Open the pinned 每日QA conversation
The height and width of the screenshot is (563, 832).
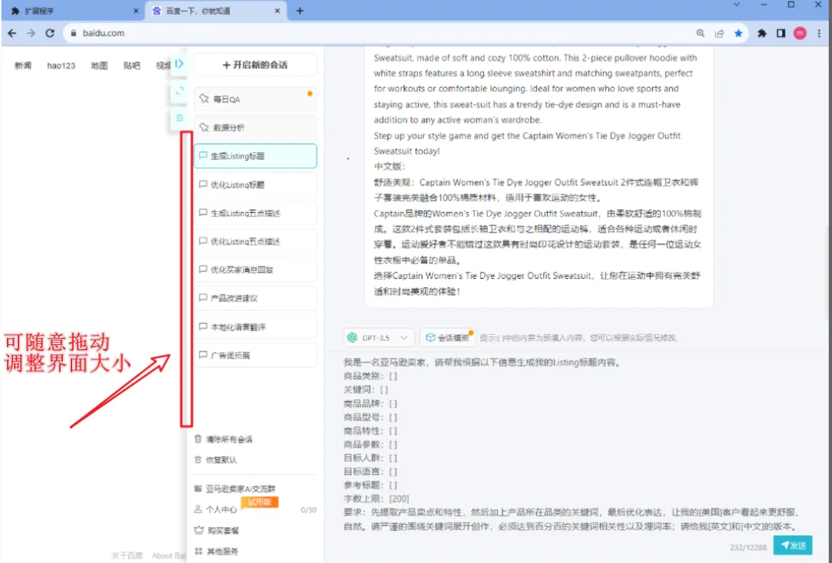tap(255, 99)
